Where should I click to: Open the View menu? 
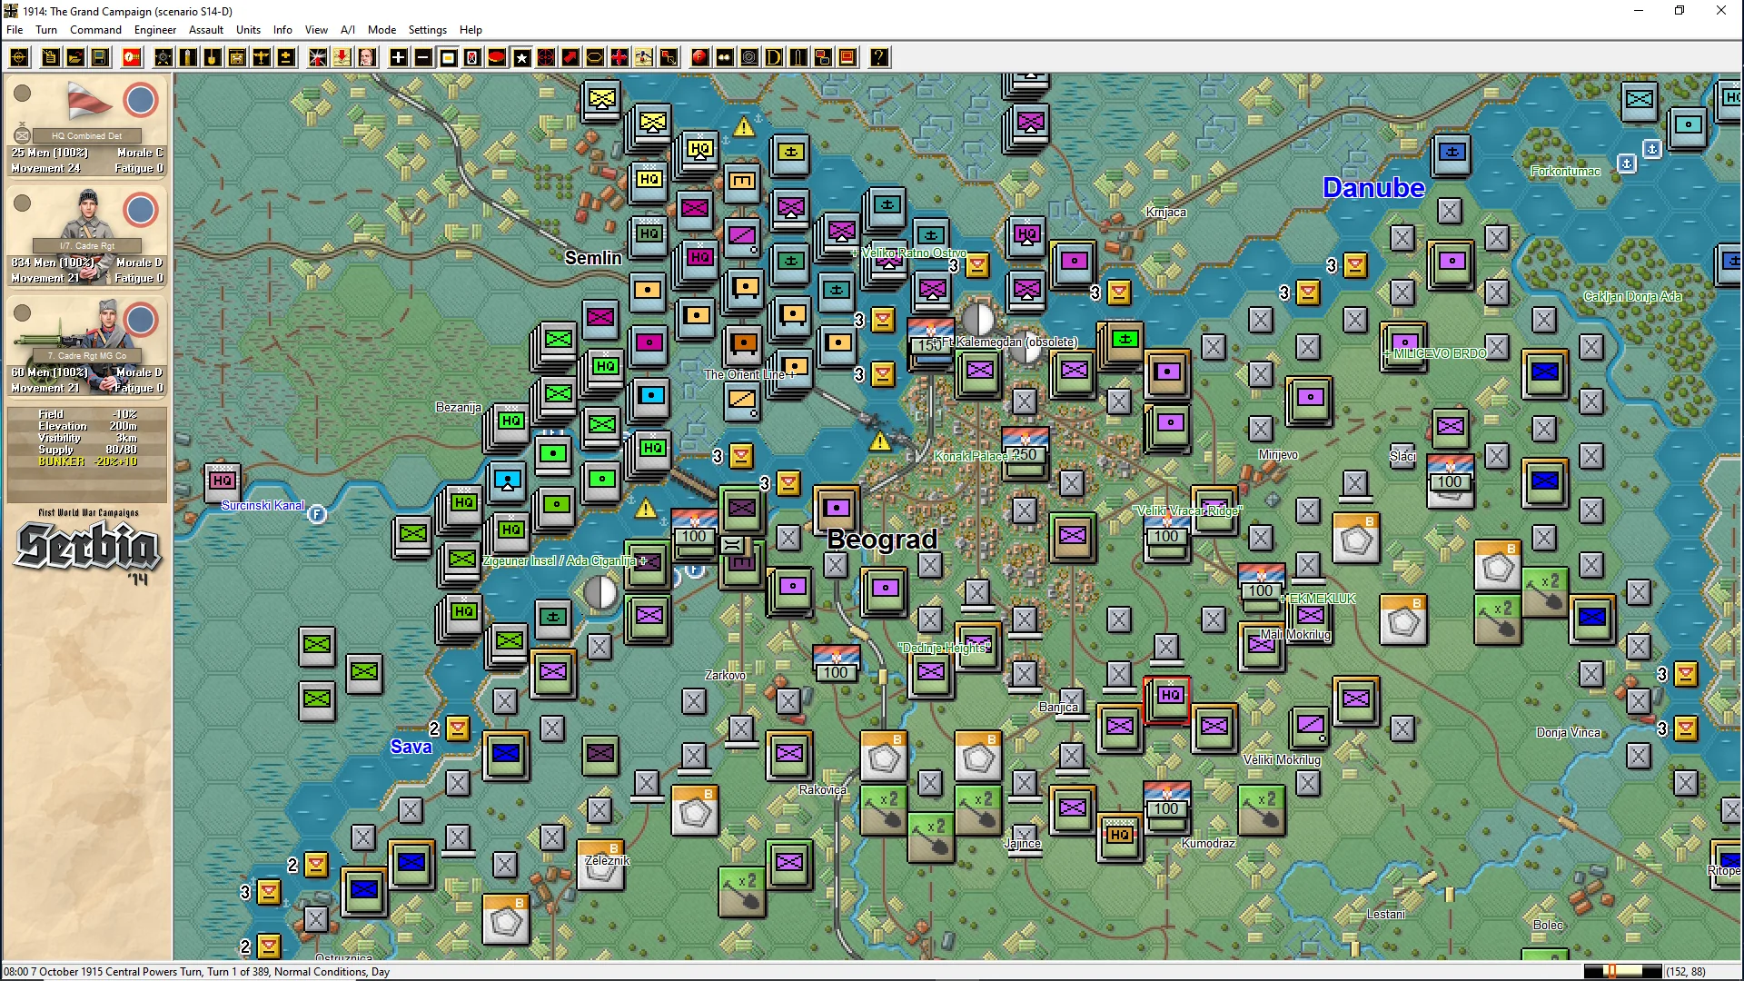coord(317,30)
